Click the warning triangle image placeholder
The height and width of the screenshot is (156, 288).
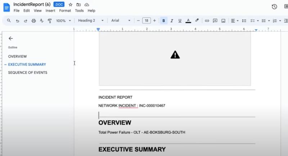point(175,55)
